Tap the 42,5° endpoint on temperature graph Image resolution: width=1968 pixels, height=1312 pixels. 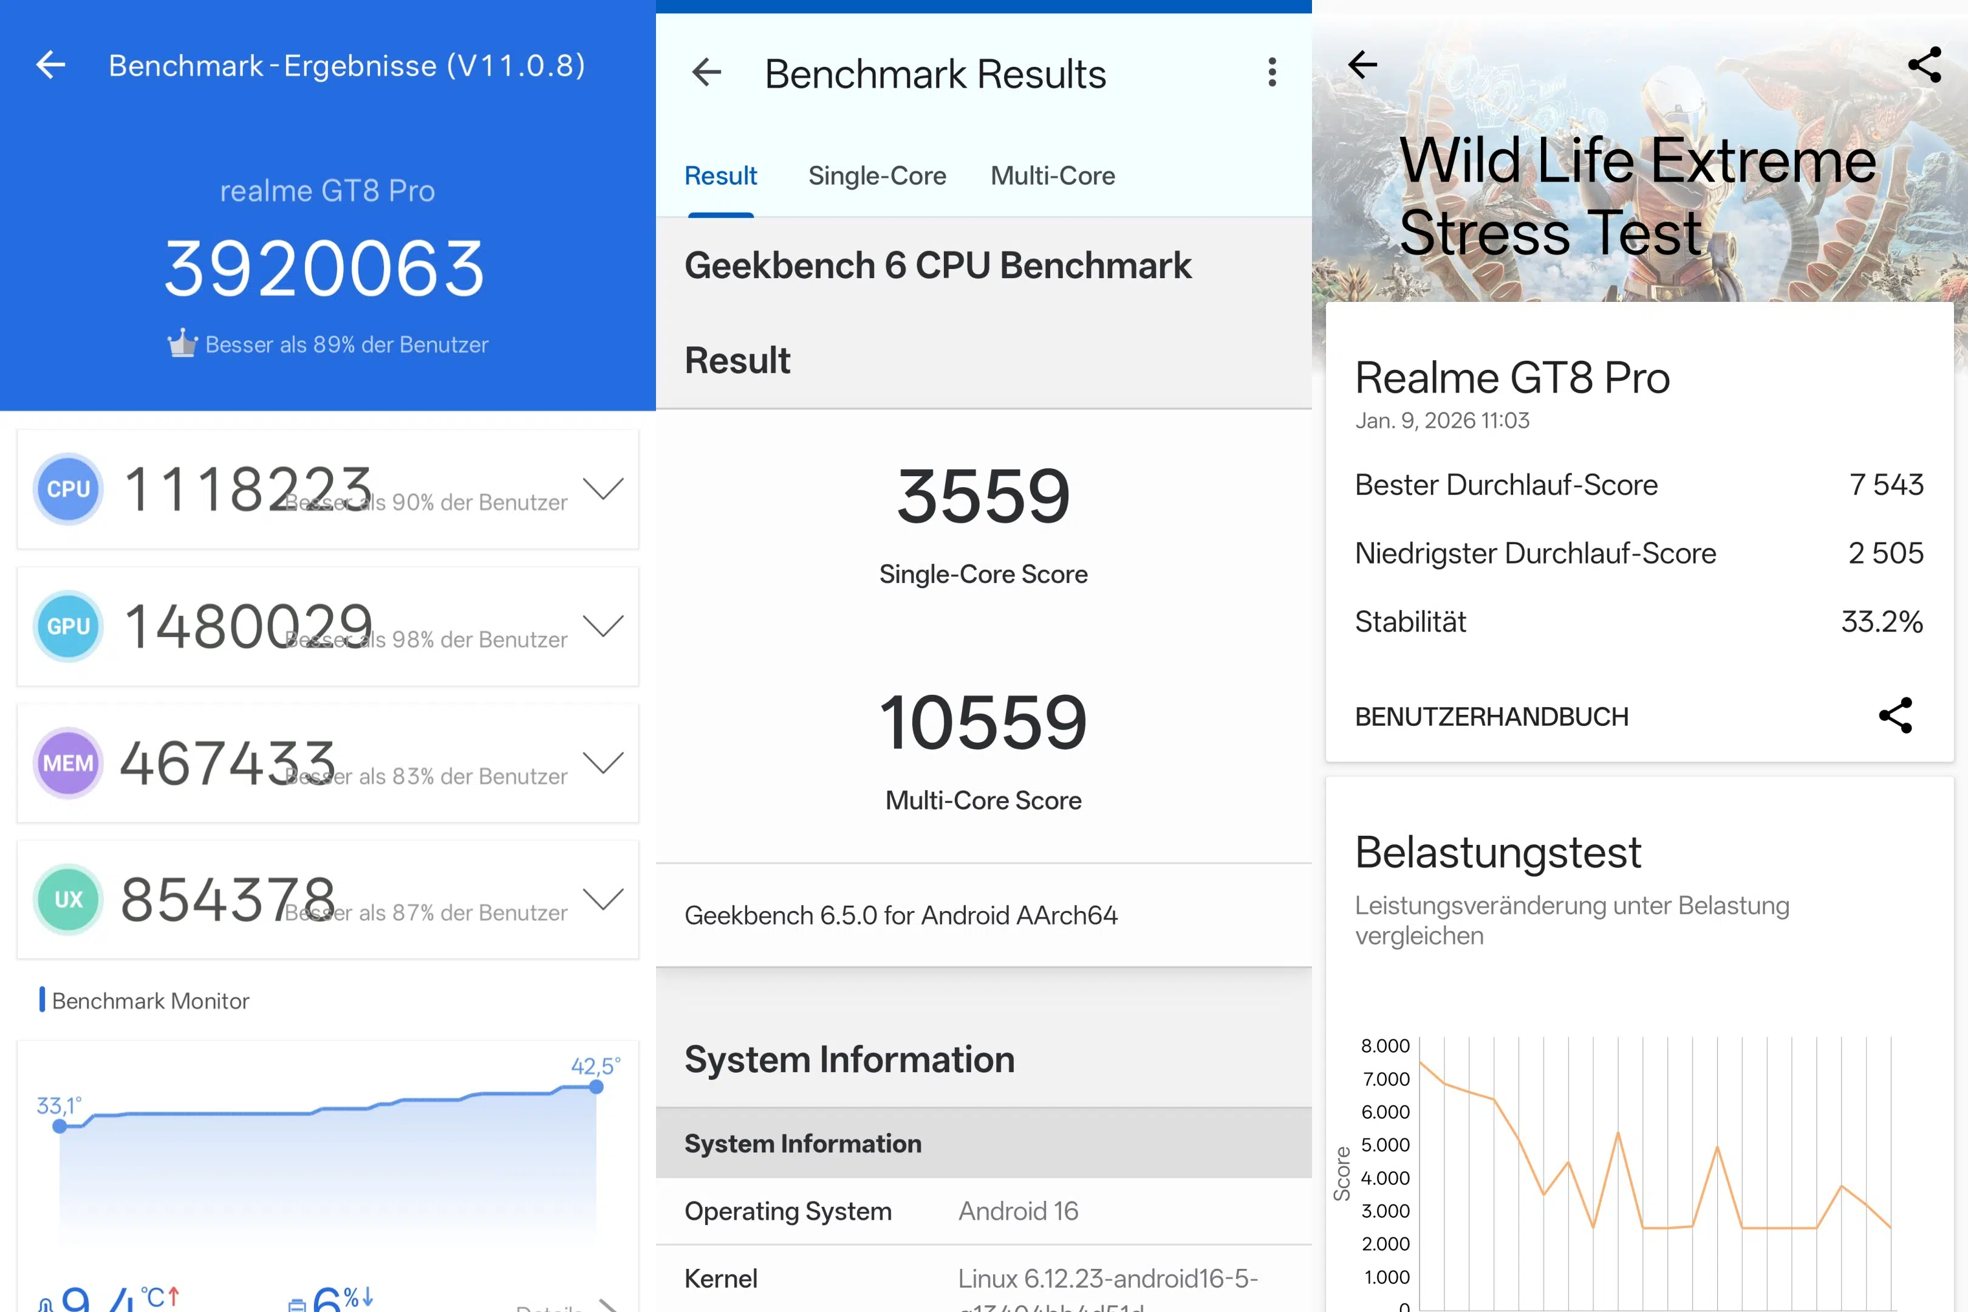point(596,1087)
